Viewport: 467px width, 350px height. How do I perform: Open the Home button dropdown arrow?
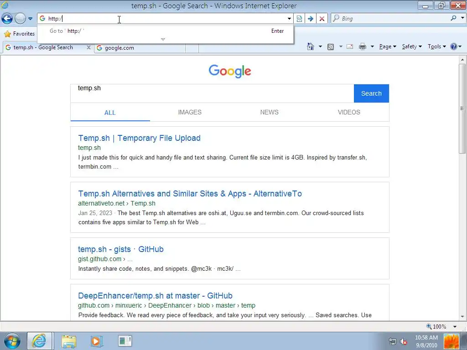(320, 46)
